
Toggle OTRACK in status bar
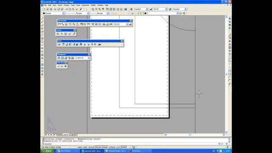pos(112,147)
